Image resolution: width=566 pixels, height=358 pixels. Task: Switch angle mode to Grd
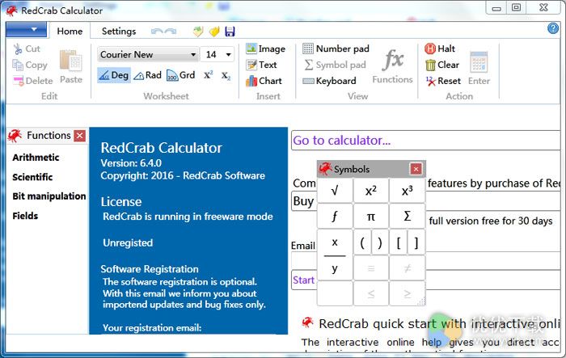click(181, 75)
